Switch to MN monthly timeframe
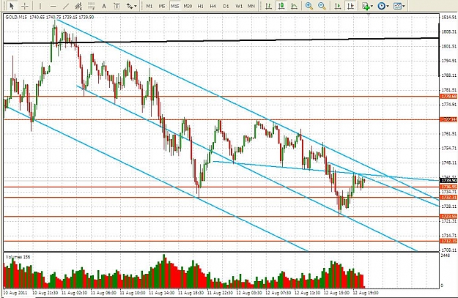The height and width of the screenshot is (298, 458). pyautogui.click(x=251, y=6)
